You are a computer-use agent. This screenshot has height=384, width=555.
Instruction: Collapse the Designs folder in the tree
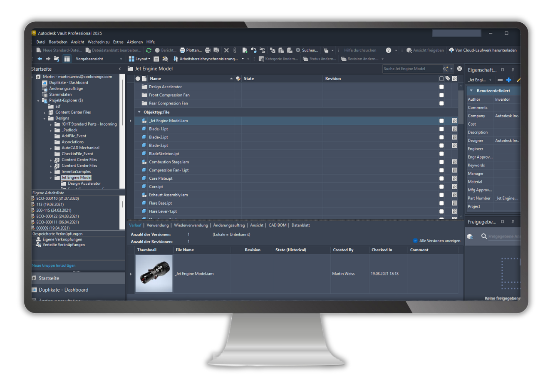tap(45, 119)
